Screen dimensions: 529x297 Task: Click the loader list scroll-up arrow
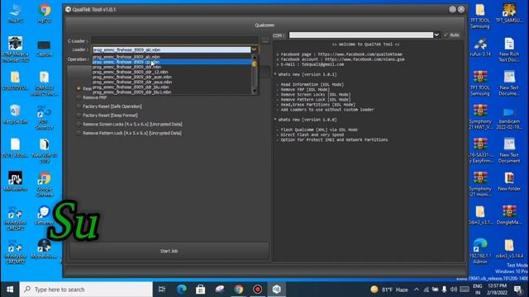point(255,57)
